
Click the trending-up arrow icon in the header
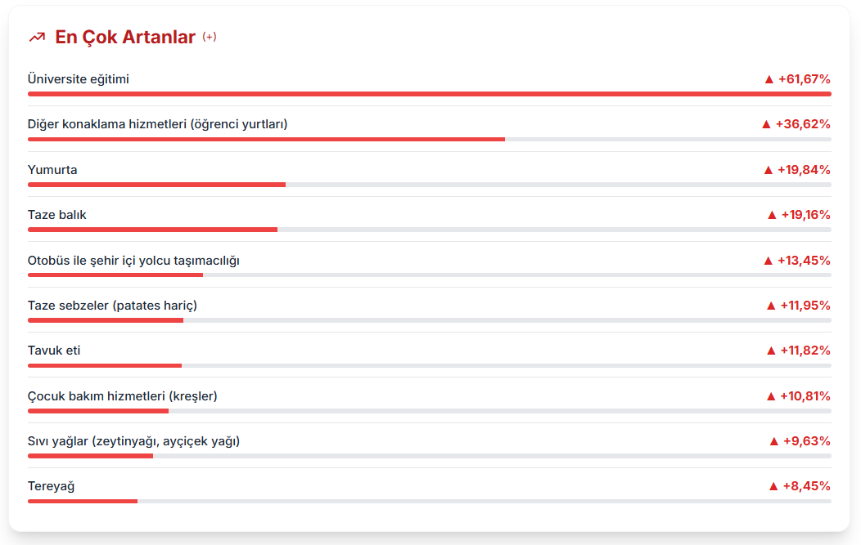[37, 38]
